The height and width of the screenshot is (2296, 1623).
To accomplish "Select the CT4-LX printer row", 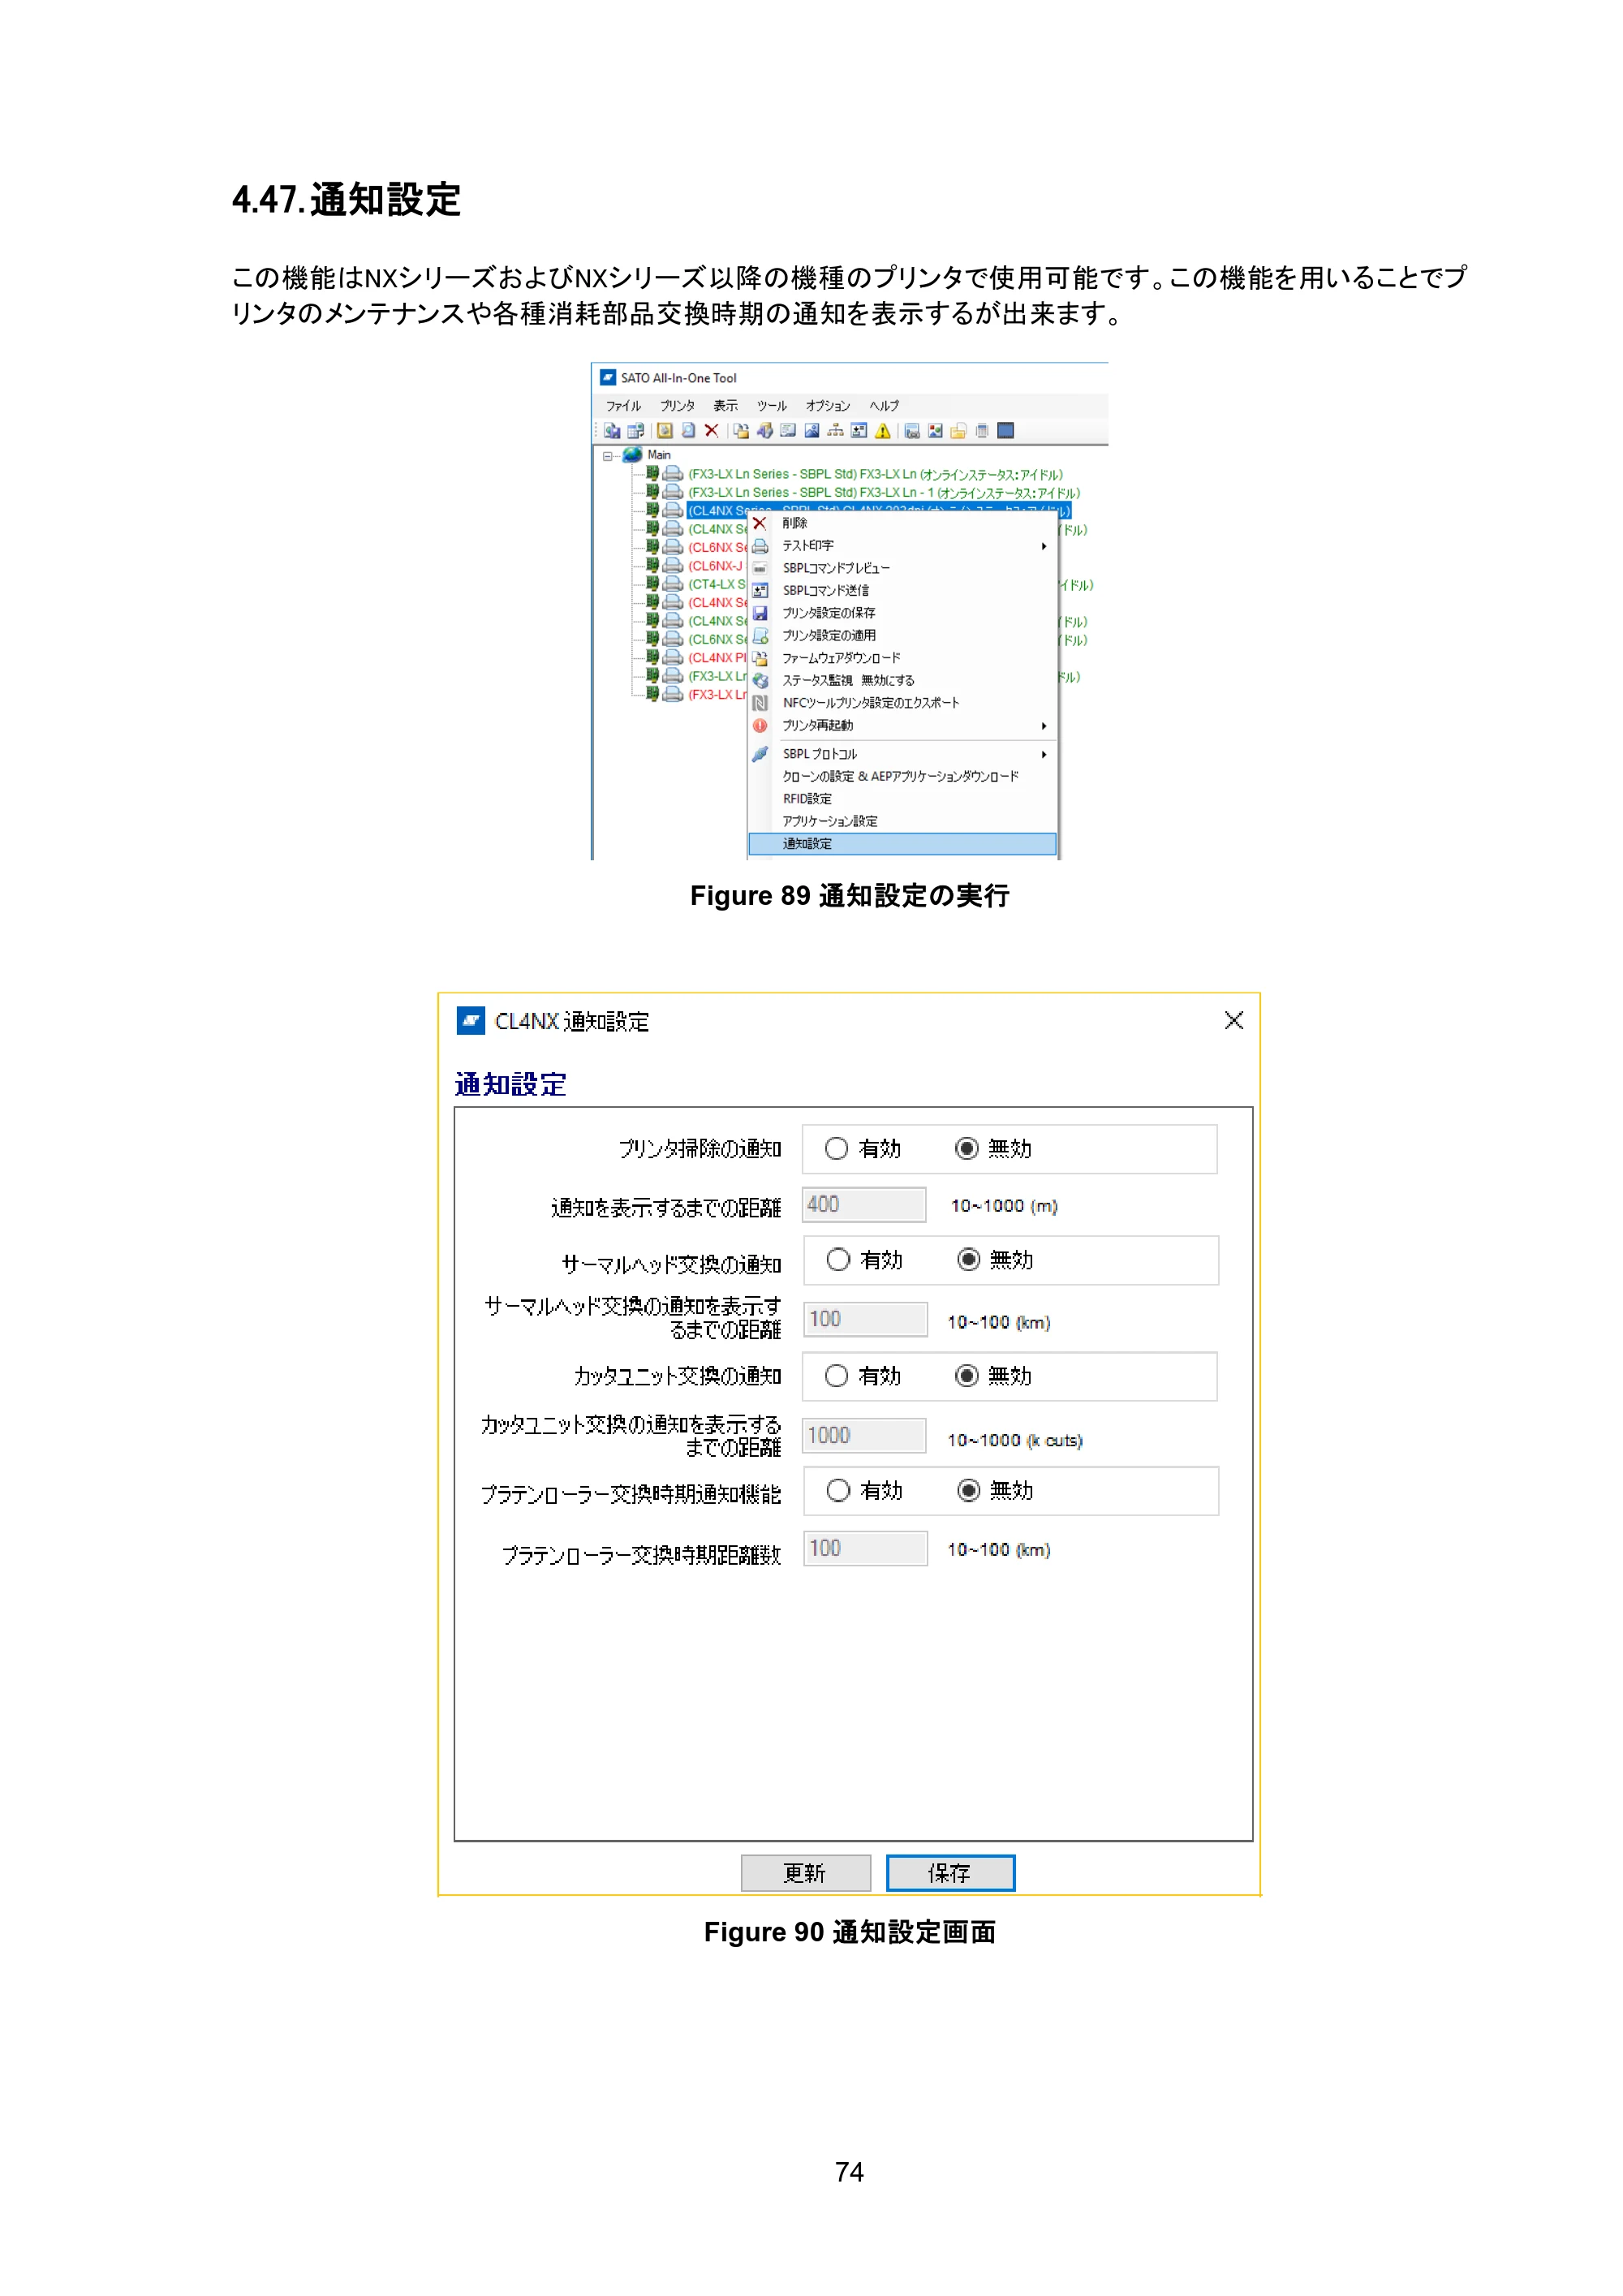I will click(x=717, y=584).
